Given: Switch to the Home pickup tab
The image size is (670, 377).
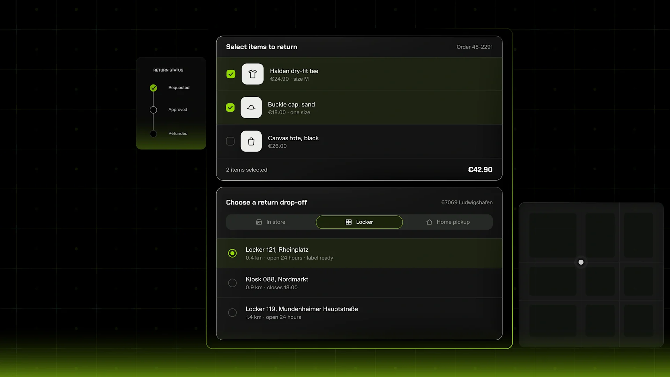Looking at the screenshot, I should tap(448, 222).
